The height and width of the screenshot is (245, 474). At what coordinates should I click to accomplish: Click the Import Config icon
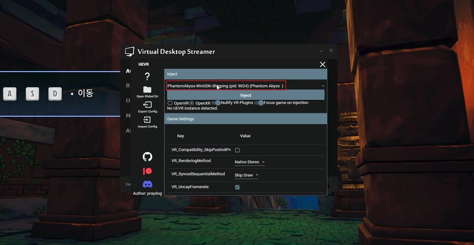tap(147, 120)
